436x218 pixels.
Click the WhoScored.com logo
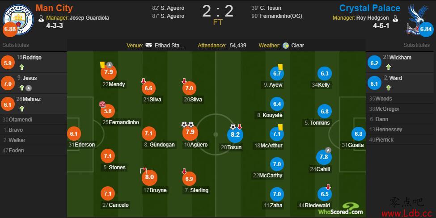341,209
